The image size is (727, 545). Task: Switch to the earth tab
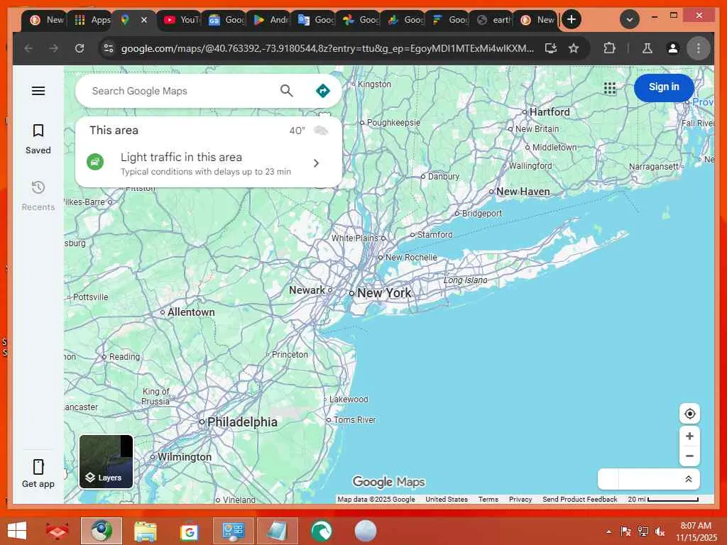click(494, 20)
